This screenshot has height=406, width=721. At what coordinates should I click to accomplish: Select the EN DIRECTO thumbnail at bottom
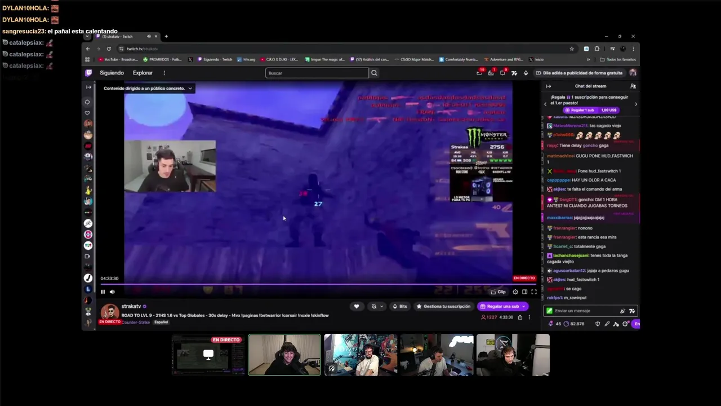point(208,355)
